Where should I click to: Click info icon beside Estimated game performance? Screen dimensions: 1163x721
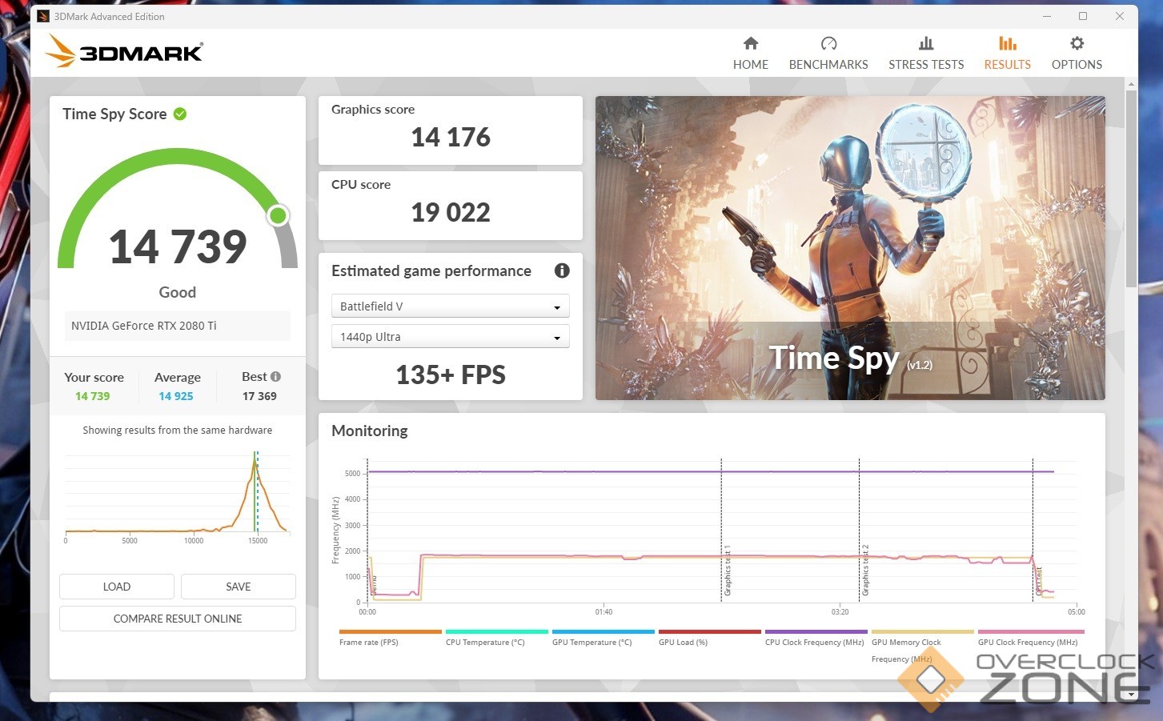[x=562, y=270]
